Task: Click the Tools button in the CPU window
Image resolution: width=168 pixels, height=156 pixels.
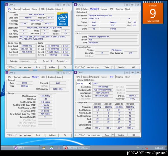Action: pos(38,67)
